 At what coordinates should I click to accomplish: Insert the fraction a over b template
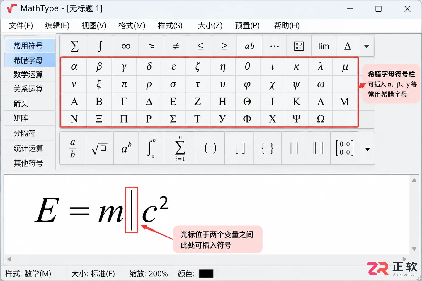73,148
